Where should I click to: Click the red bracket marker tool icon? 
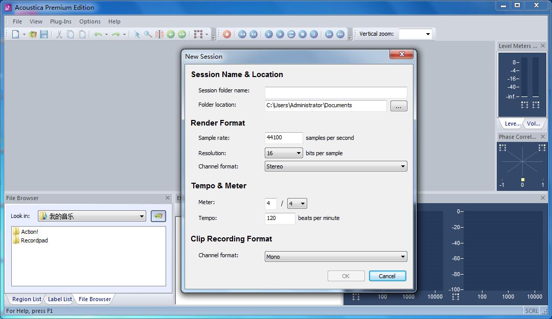click(x=159, y=34)
